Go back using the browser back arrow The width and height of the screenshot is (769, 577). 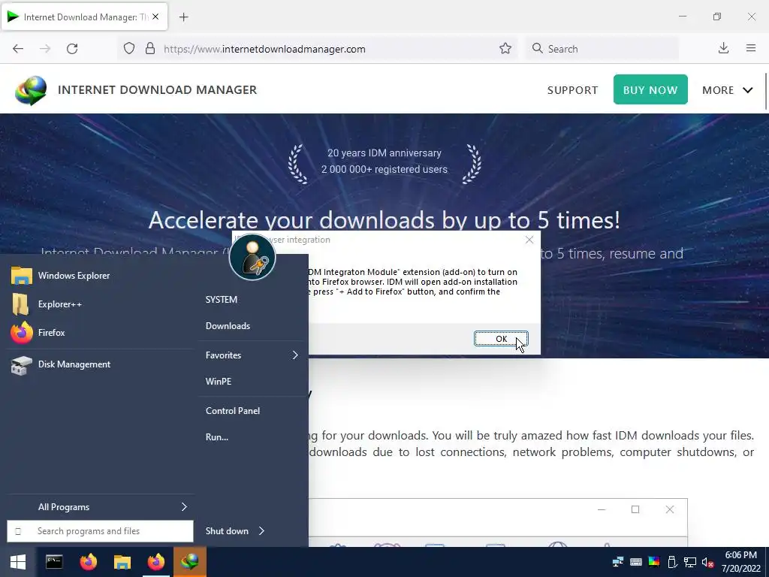(18, 49)
